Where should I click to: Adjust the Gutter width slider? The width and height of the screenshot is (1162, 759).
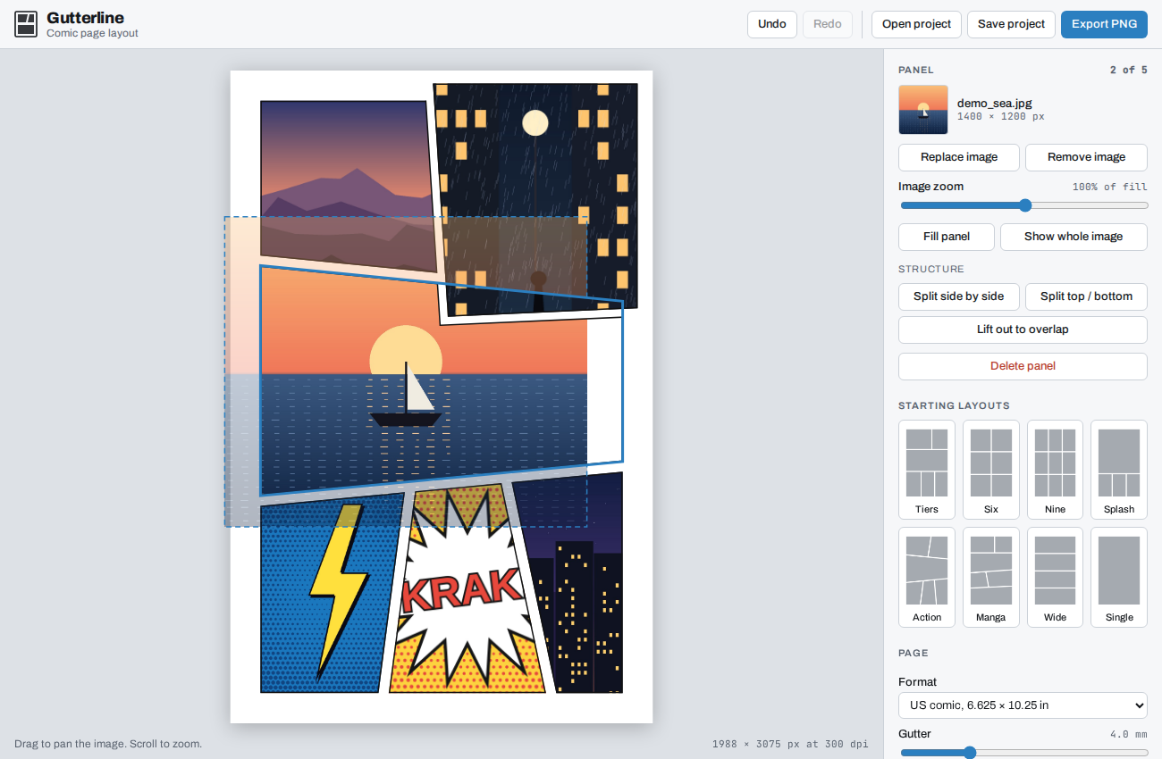[x=1023, y=753]
